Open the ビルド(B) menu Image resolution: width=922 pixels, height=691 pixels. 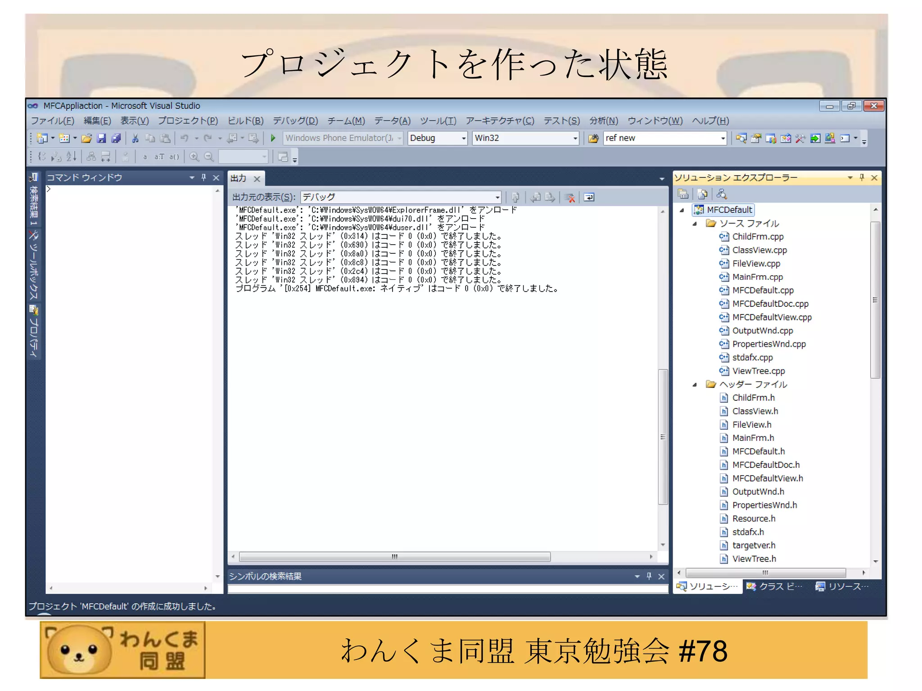coord(245,121)
